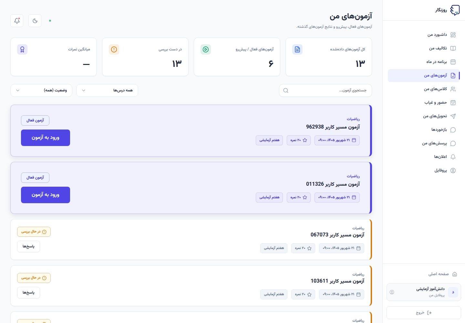The width and height of the screenshot is (465, 323).
Task: Click در حال بررسی badge on exam 067073
Action: tap(34, 232)
